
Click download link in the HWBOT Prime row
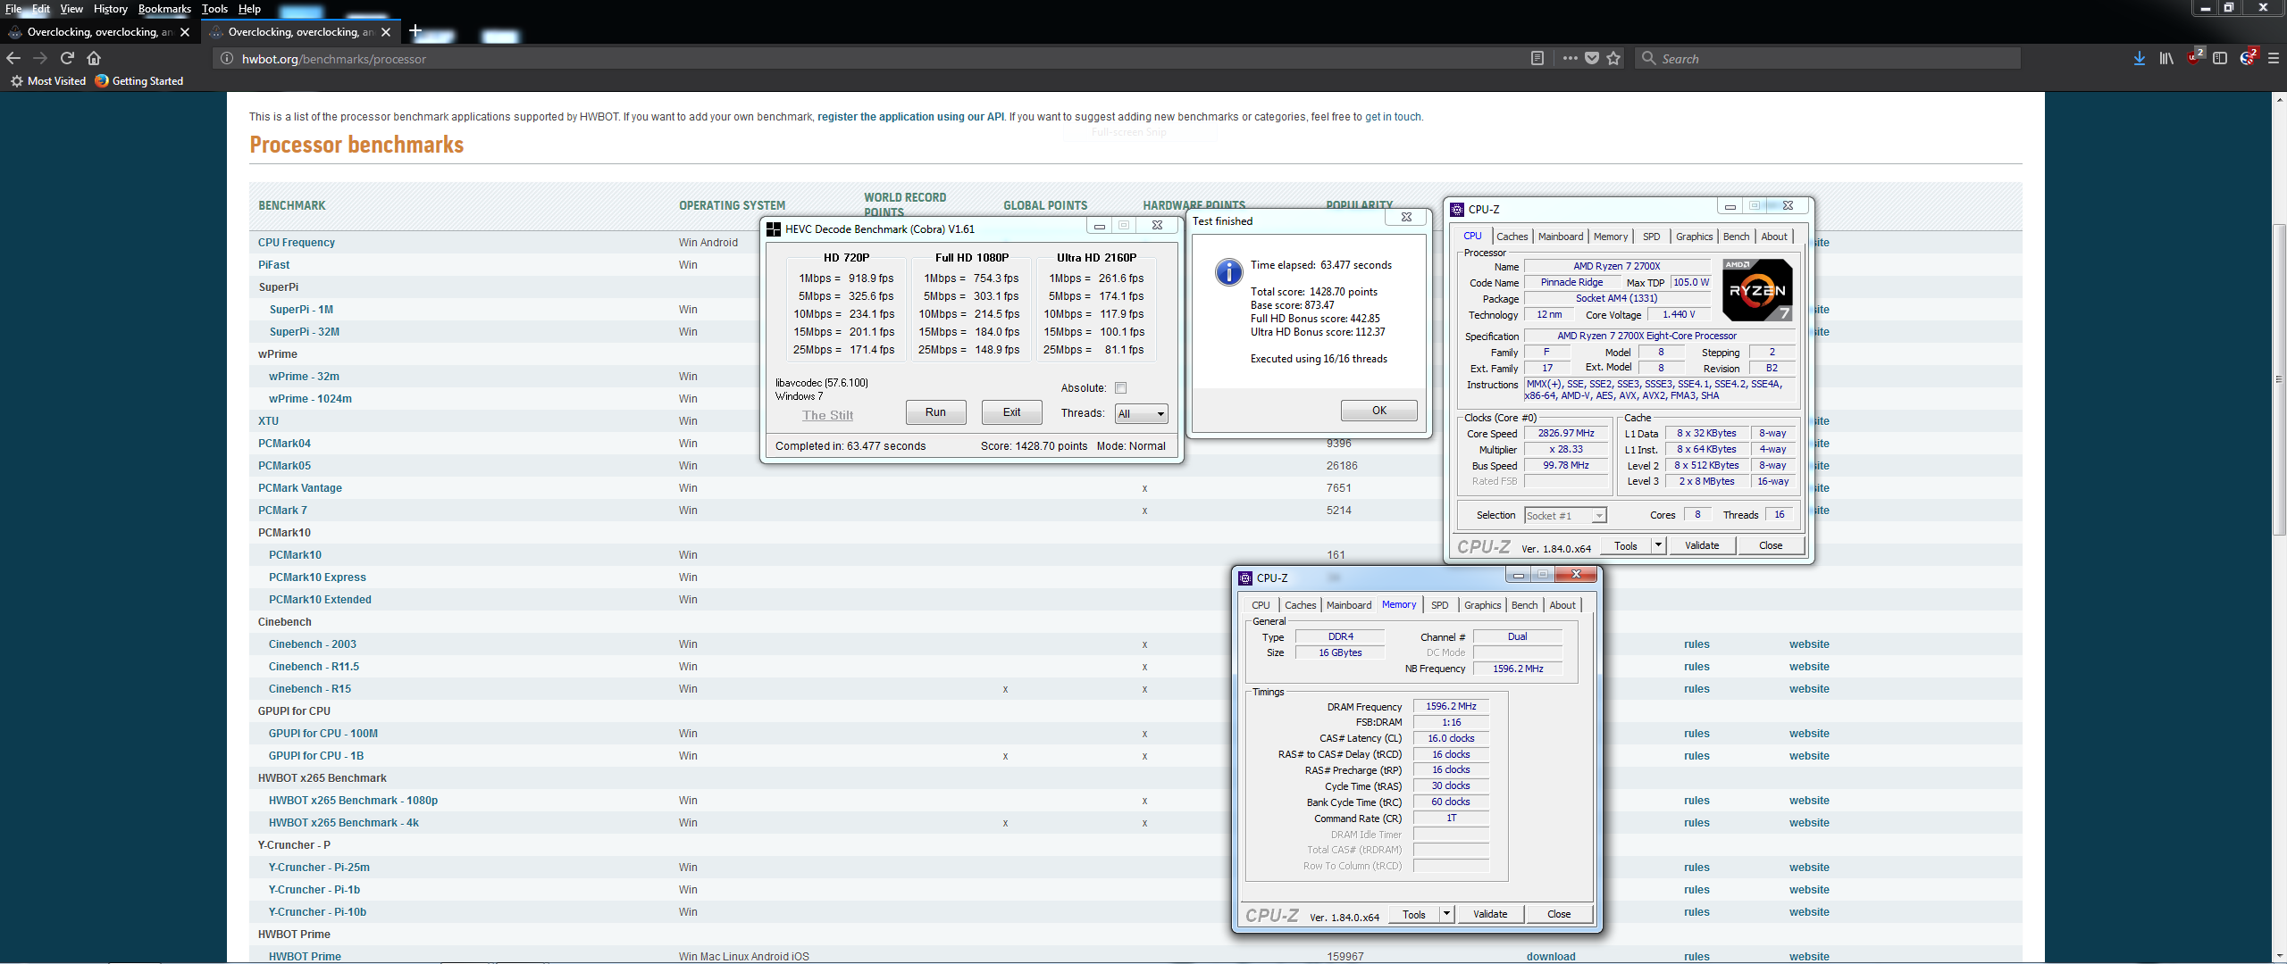point(1551,957)
